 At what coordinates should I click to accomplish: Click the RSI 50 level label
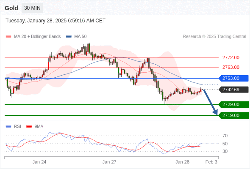click(225, 144)
